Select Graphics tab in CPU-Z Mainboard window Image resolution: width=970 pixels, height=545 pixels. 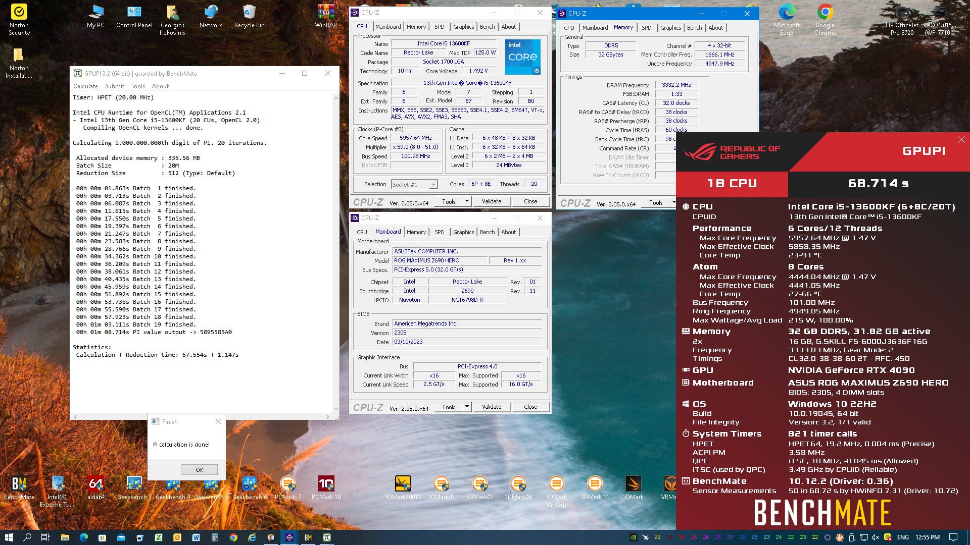tap(463, 232)
